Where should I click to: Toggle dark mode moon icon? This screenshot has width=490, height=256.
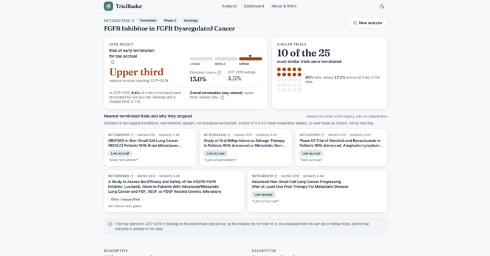click(x=382, y=6)
